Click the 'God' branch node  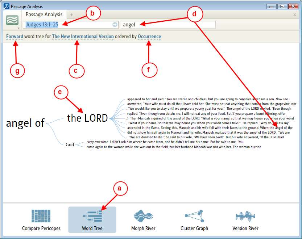70,144
